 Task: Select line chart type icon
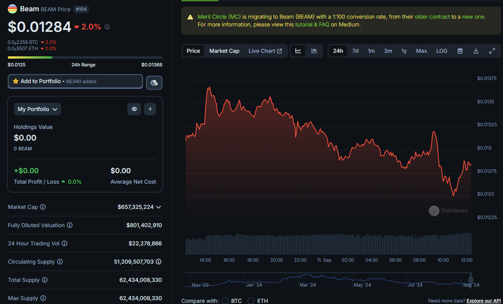tap(298, 51)
